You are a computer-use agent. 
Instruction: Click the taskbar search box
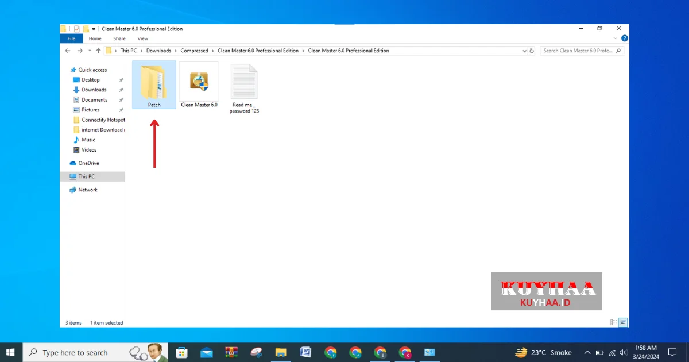tap(95, 352)
